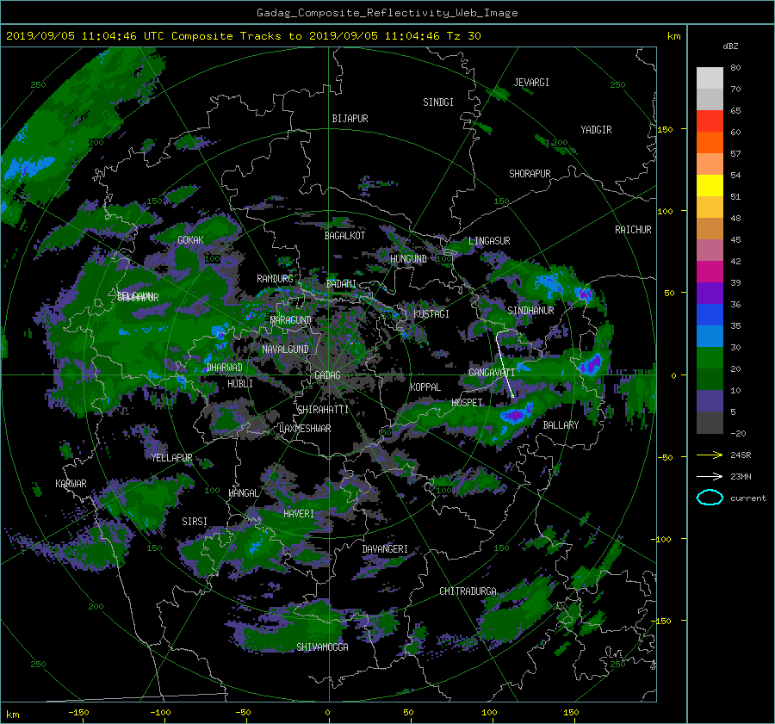This screenshot has width=775, height=724.
Task: Click the purple storm cell near Ballary
Action: (516, 414)
